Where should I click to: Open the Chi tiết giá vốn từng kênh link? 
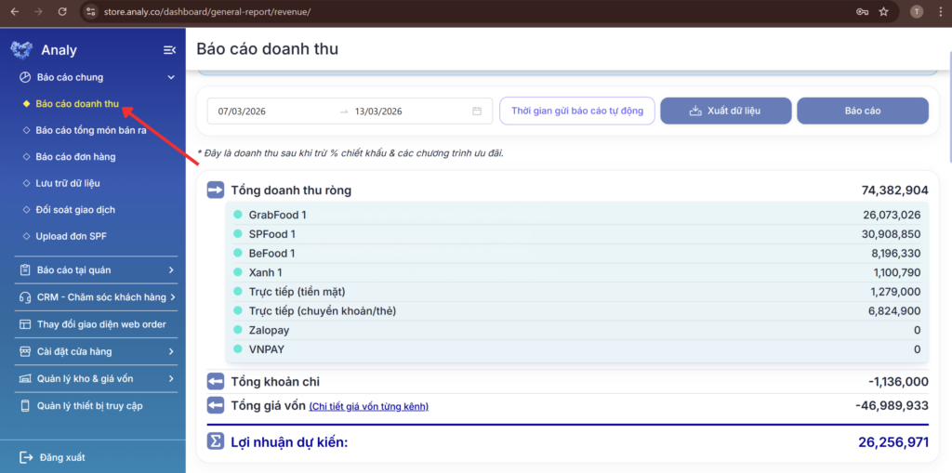(368, 407)
